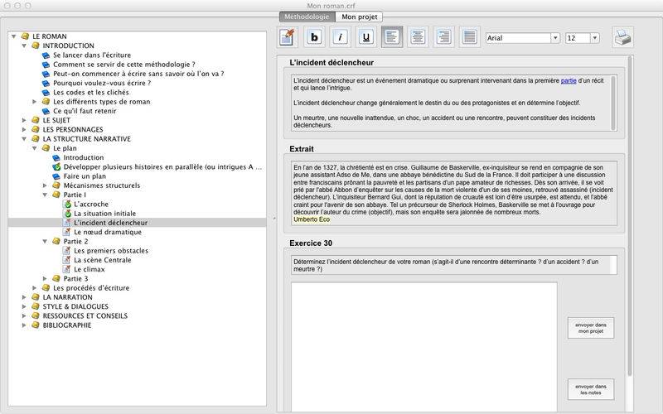
Task: Toggle italic formatting button
Action: pos(340,37)
